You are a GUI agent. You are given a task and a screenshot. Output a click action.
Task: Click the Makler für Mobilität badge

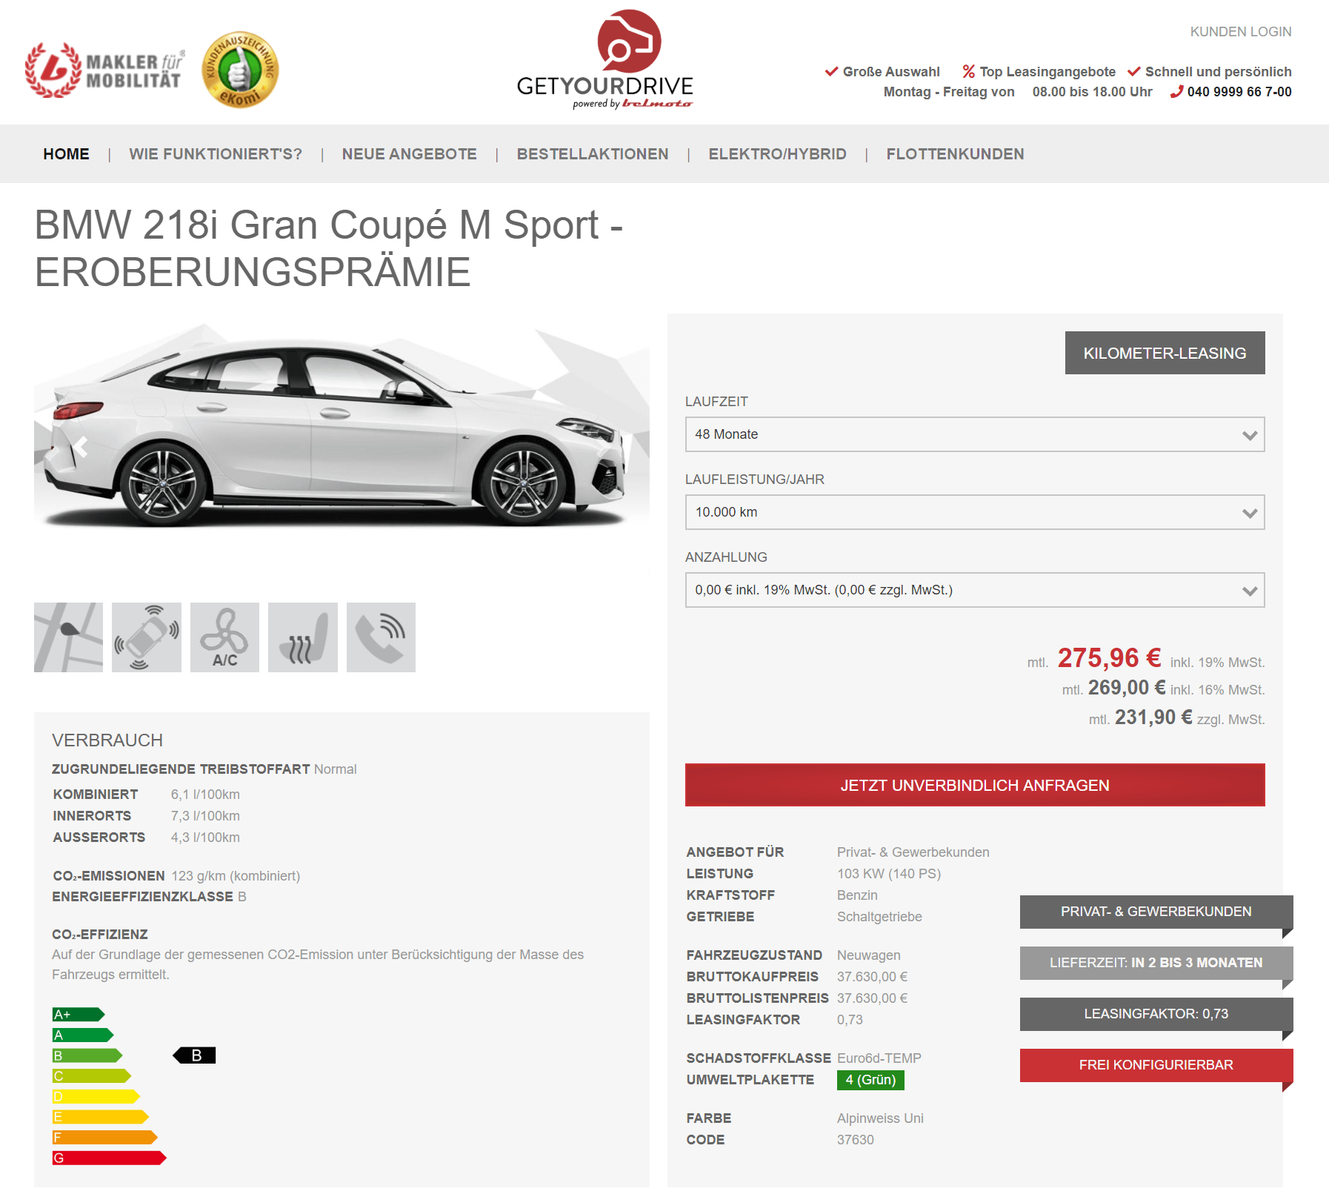pyautogui.click(x=104, y=70)
